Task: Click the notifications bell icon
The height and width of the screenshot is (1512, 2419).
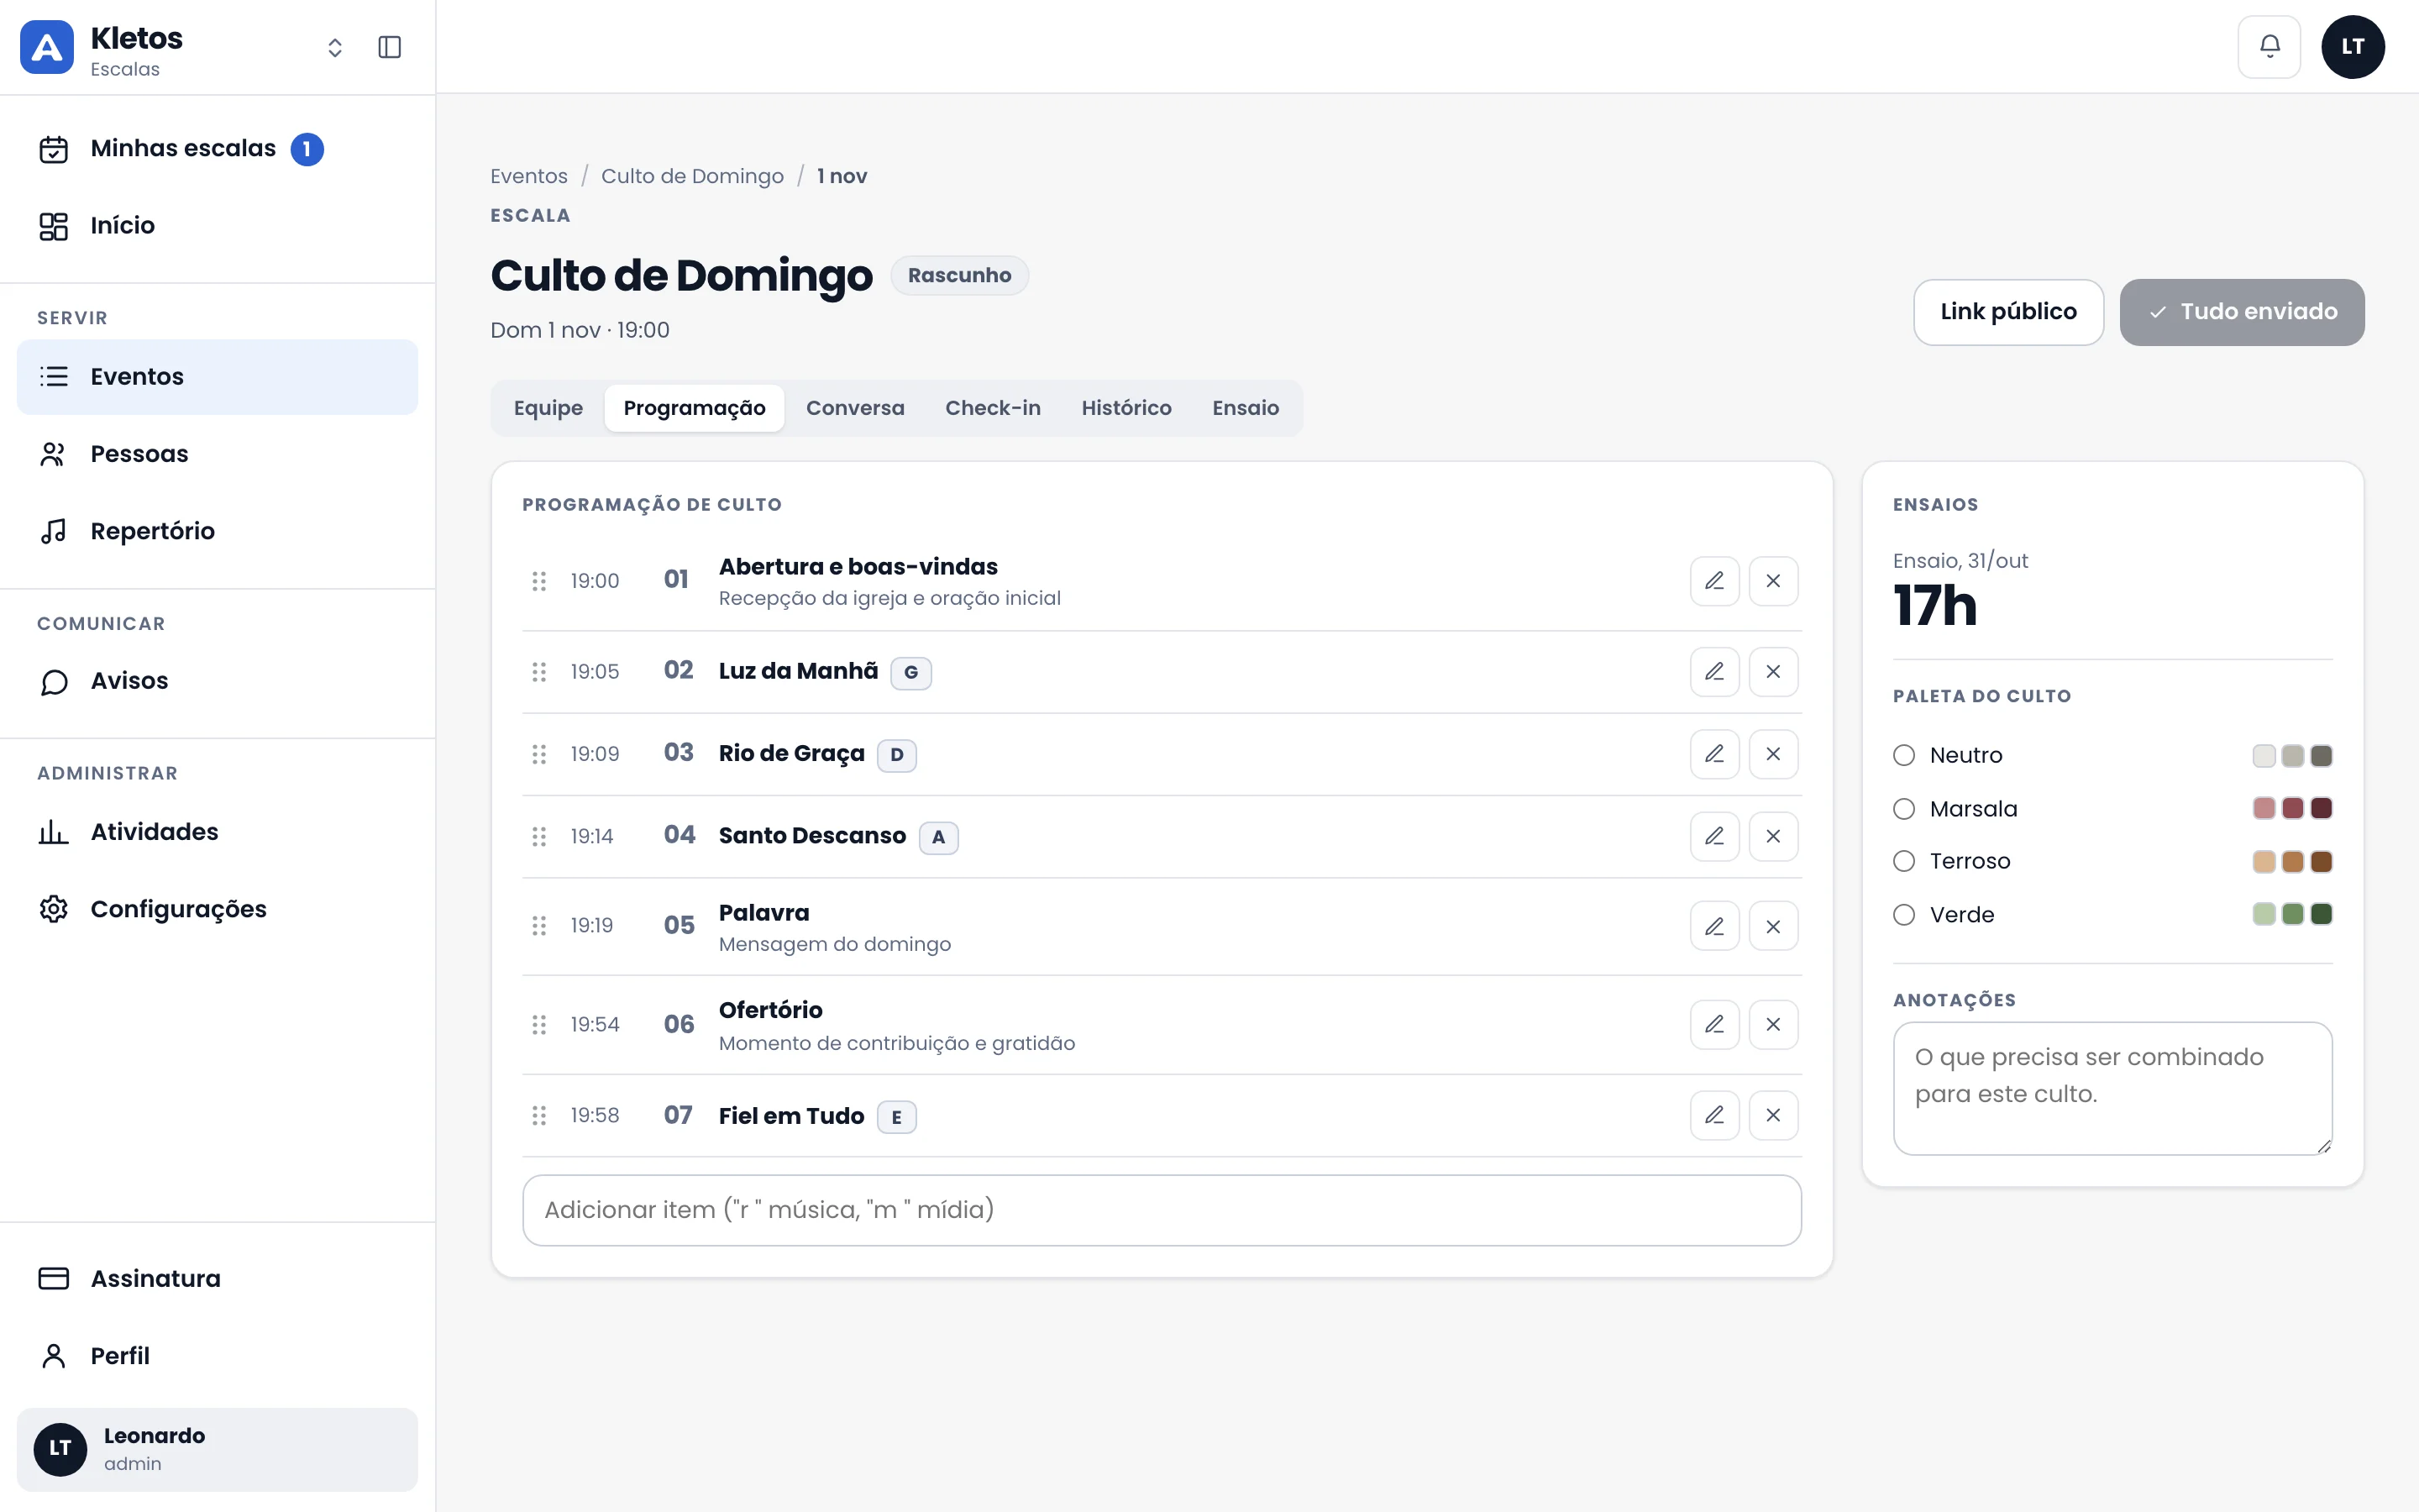Action: (2269, 47)
